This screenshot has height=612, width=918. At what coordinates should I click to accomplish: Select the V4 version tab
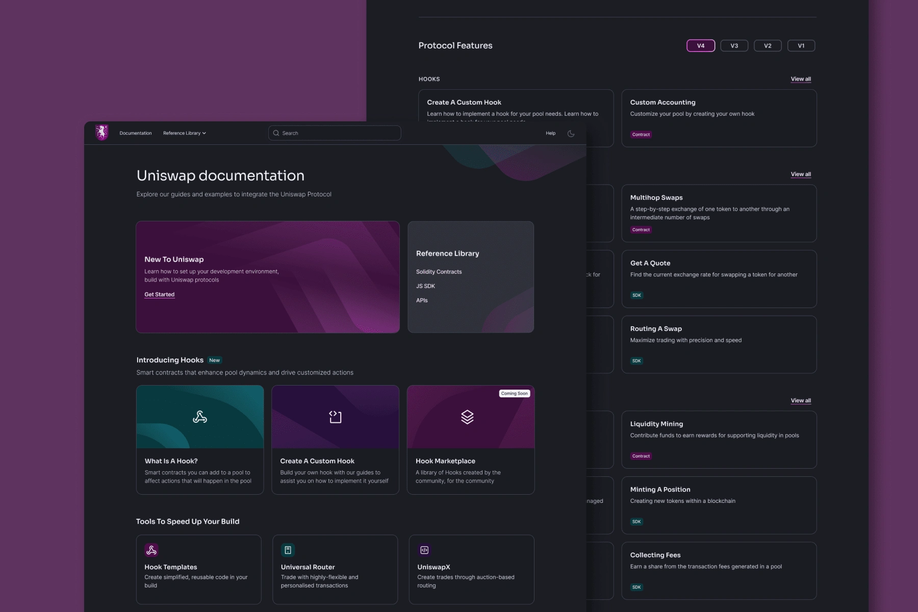[701, 45]
